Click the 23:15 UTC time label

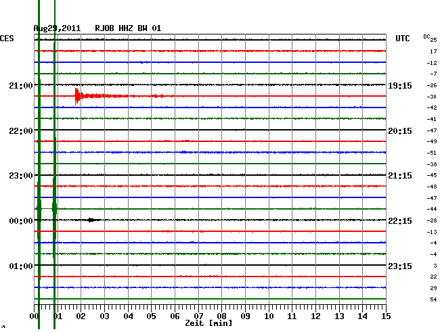pos(400,266)
